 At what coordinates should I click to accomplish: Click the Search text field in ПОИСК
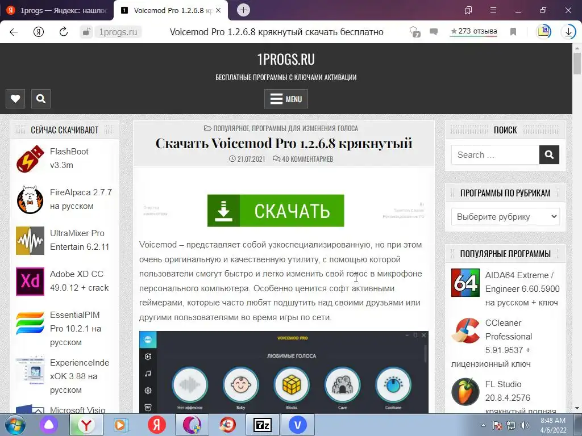coord(495,154)
